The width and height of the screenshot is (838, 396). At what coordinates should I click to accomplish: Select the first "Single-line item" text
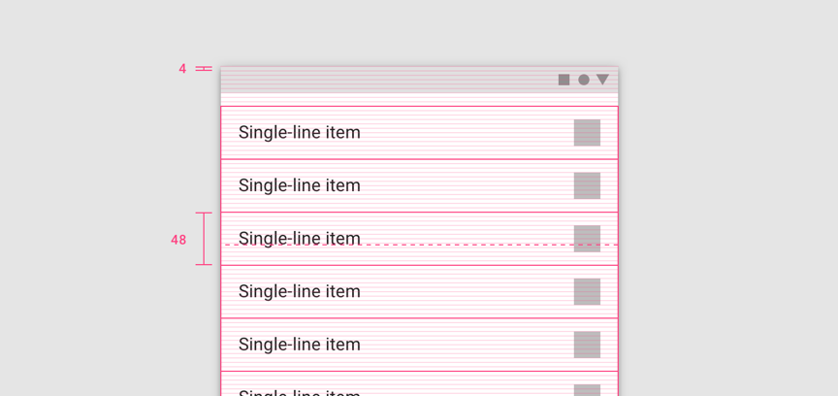point(299,133)
